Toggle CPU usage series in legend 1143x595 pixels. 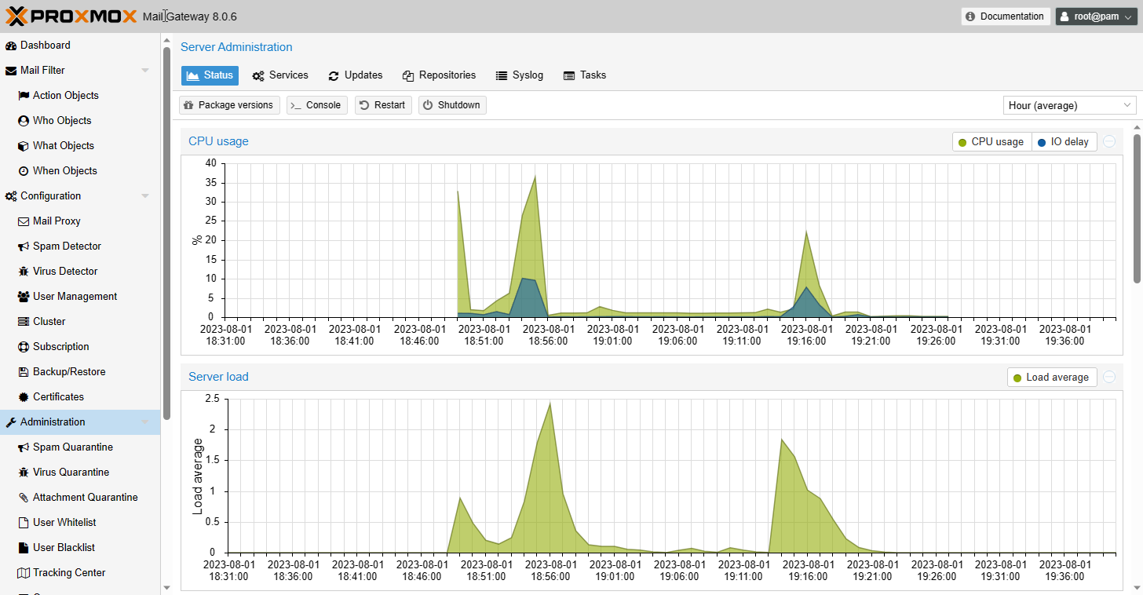click(x=991, y=142)
